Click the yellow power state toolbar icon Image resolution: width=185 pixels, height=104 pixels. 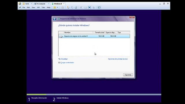[55, 8]
